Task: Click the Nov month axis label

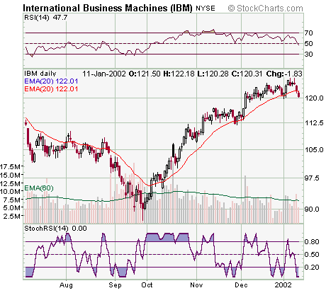Action: [x=196, y=285]
